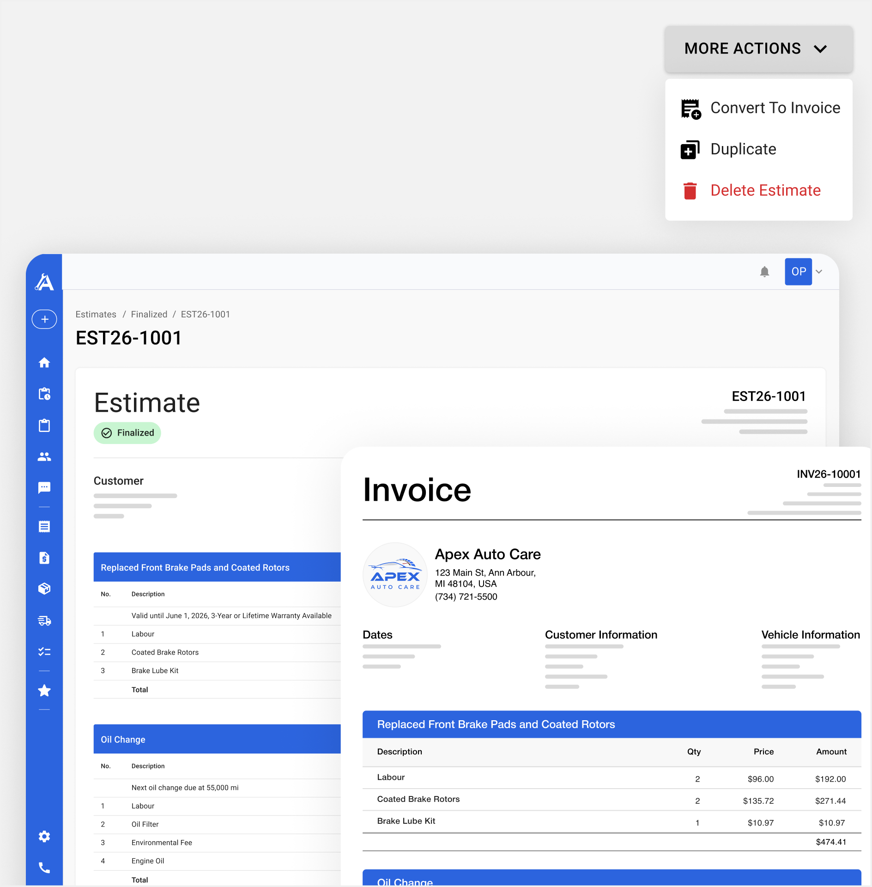
Task: Click the Finalized status badge
Action: point(127,433)
